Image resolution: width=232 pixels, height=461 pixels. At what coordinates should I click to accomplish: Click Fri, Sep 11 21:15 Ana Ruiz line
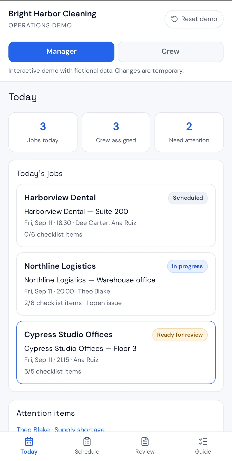point(61,360)
